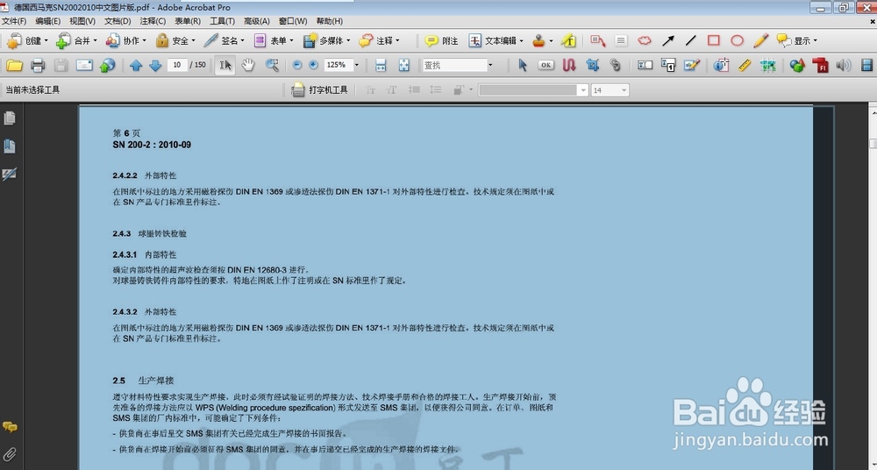Click the 附注 sticky note button
This screenshot has width=877, height=470.
tap(441, 41)
